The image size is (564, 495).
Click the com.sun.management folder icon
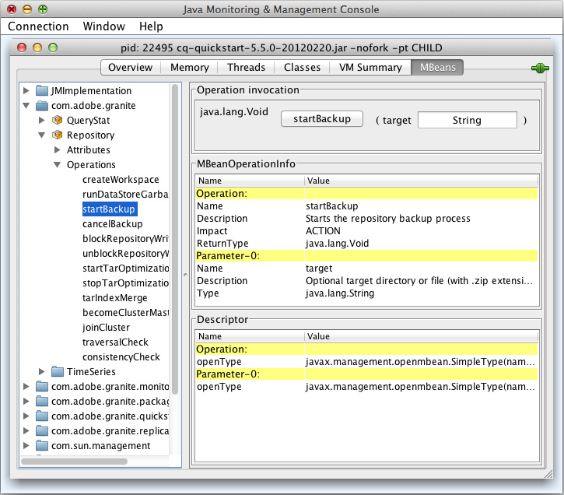tap(42, 446)
